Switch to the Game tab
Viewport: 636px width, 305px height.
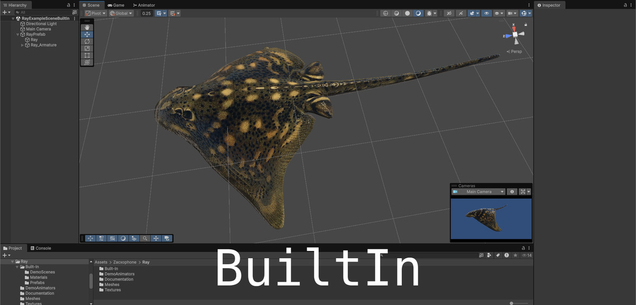(116, 5)
